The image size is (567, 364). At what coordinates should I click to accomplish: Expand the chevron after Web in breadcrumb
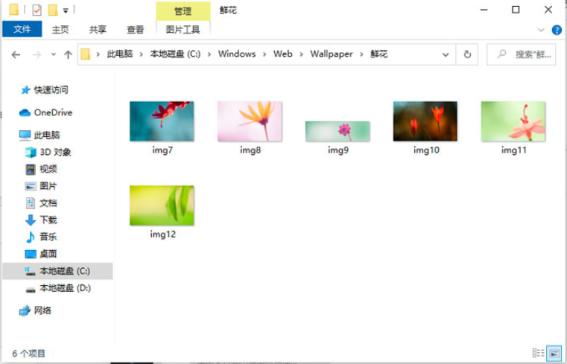point(301,54)
